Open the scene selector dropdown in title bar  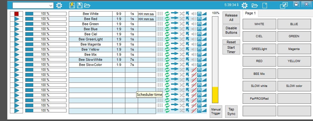[x=33, y=5]
